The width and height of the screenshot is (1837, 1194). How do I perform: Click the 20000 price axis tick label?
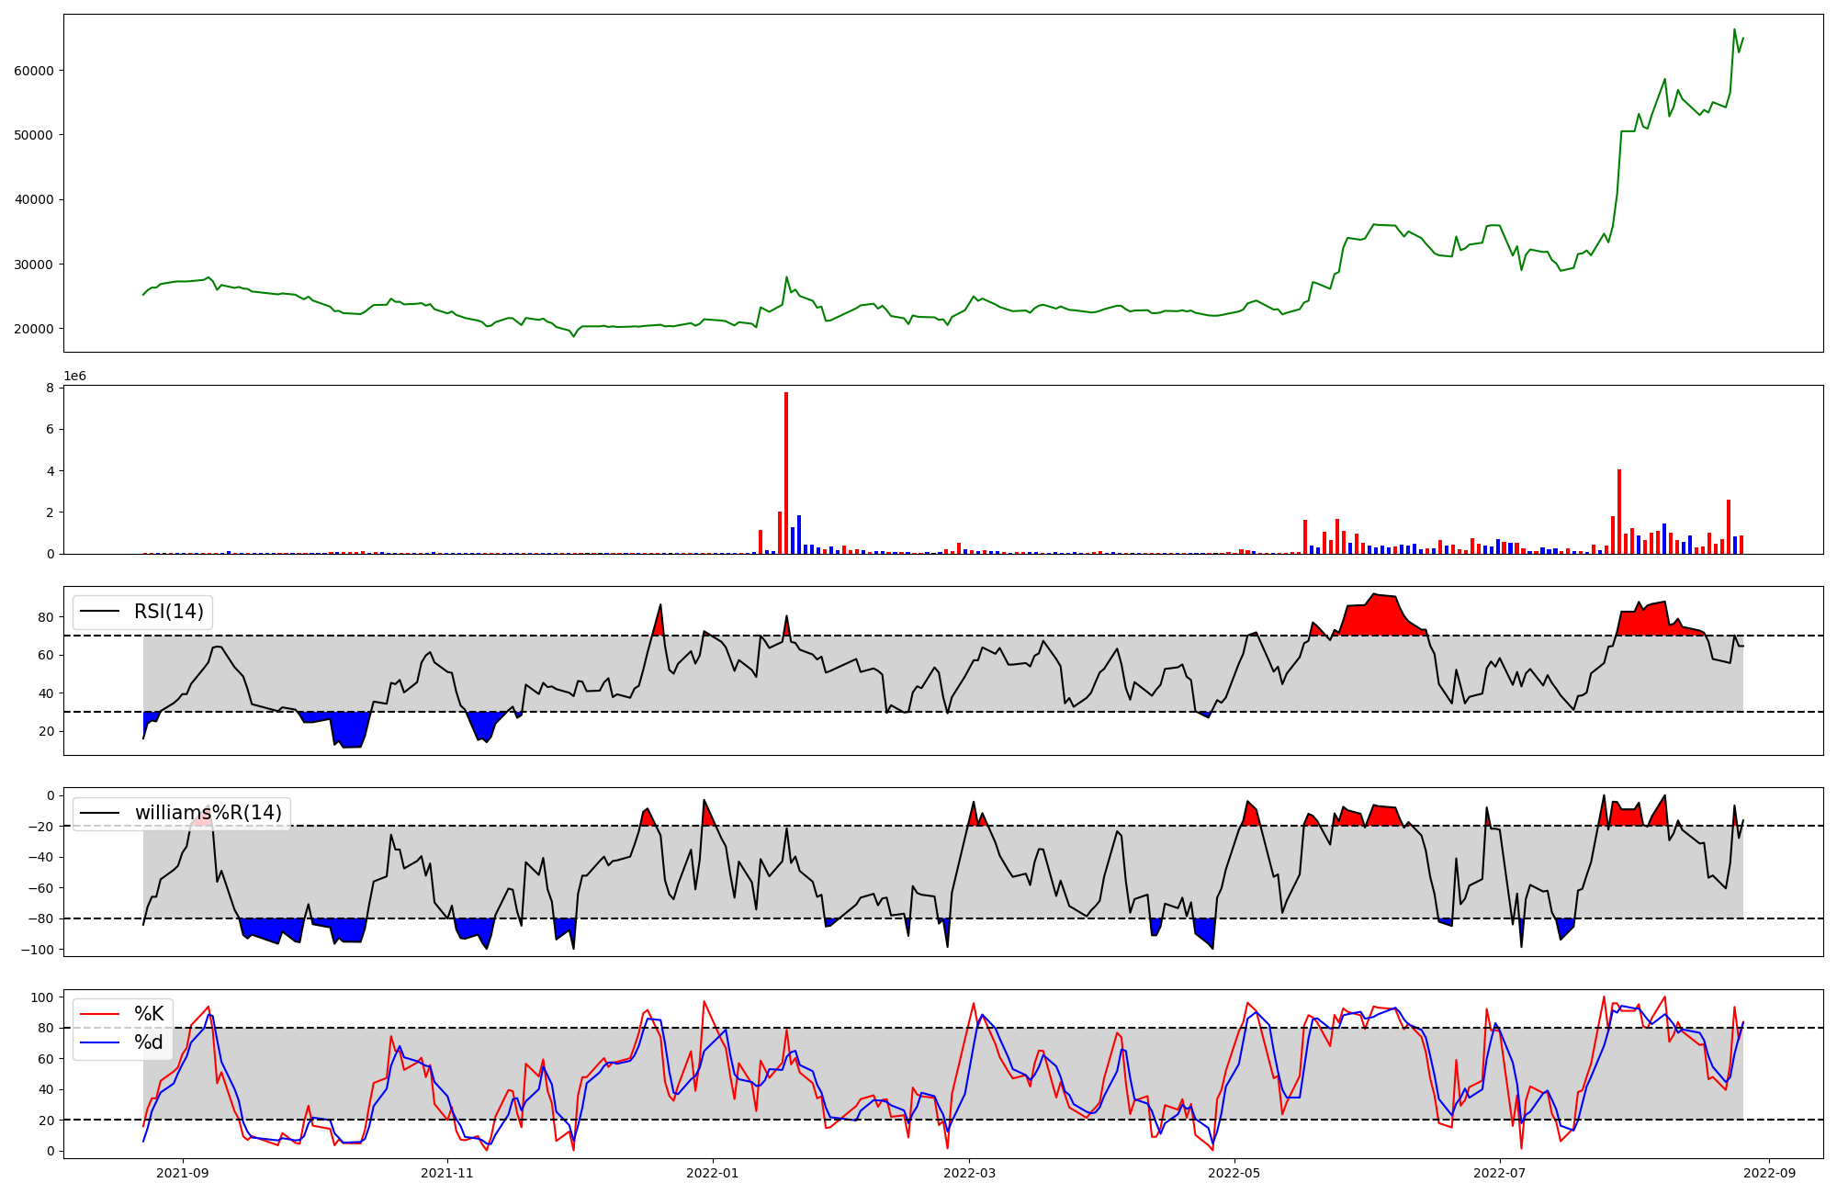(34, 329)
